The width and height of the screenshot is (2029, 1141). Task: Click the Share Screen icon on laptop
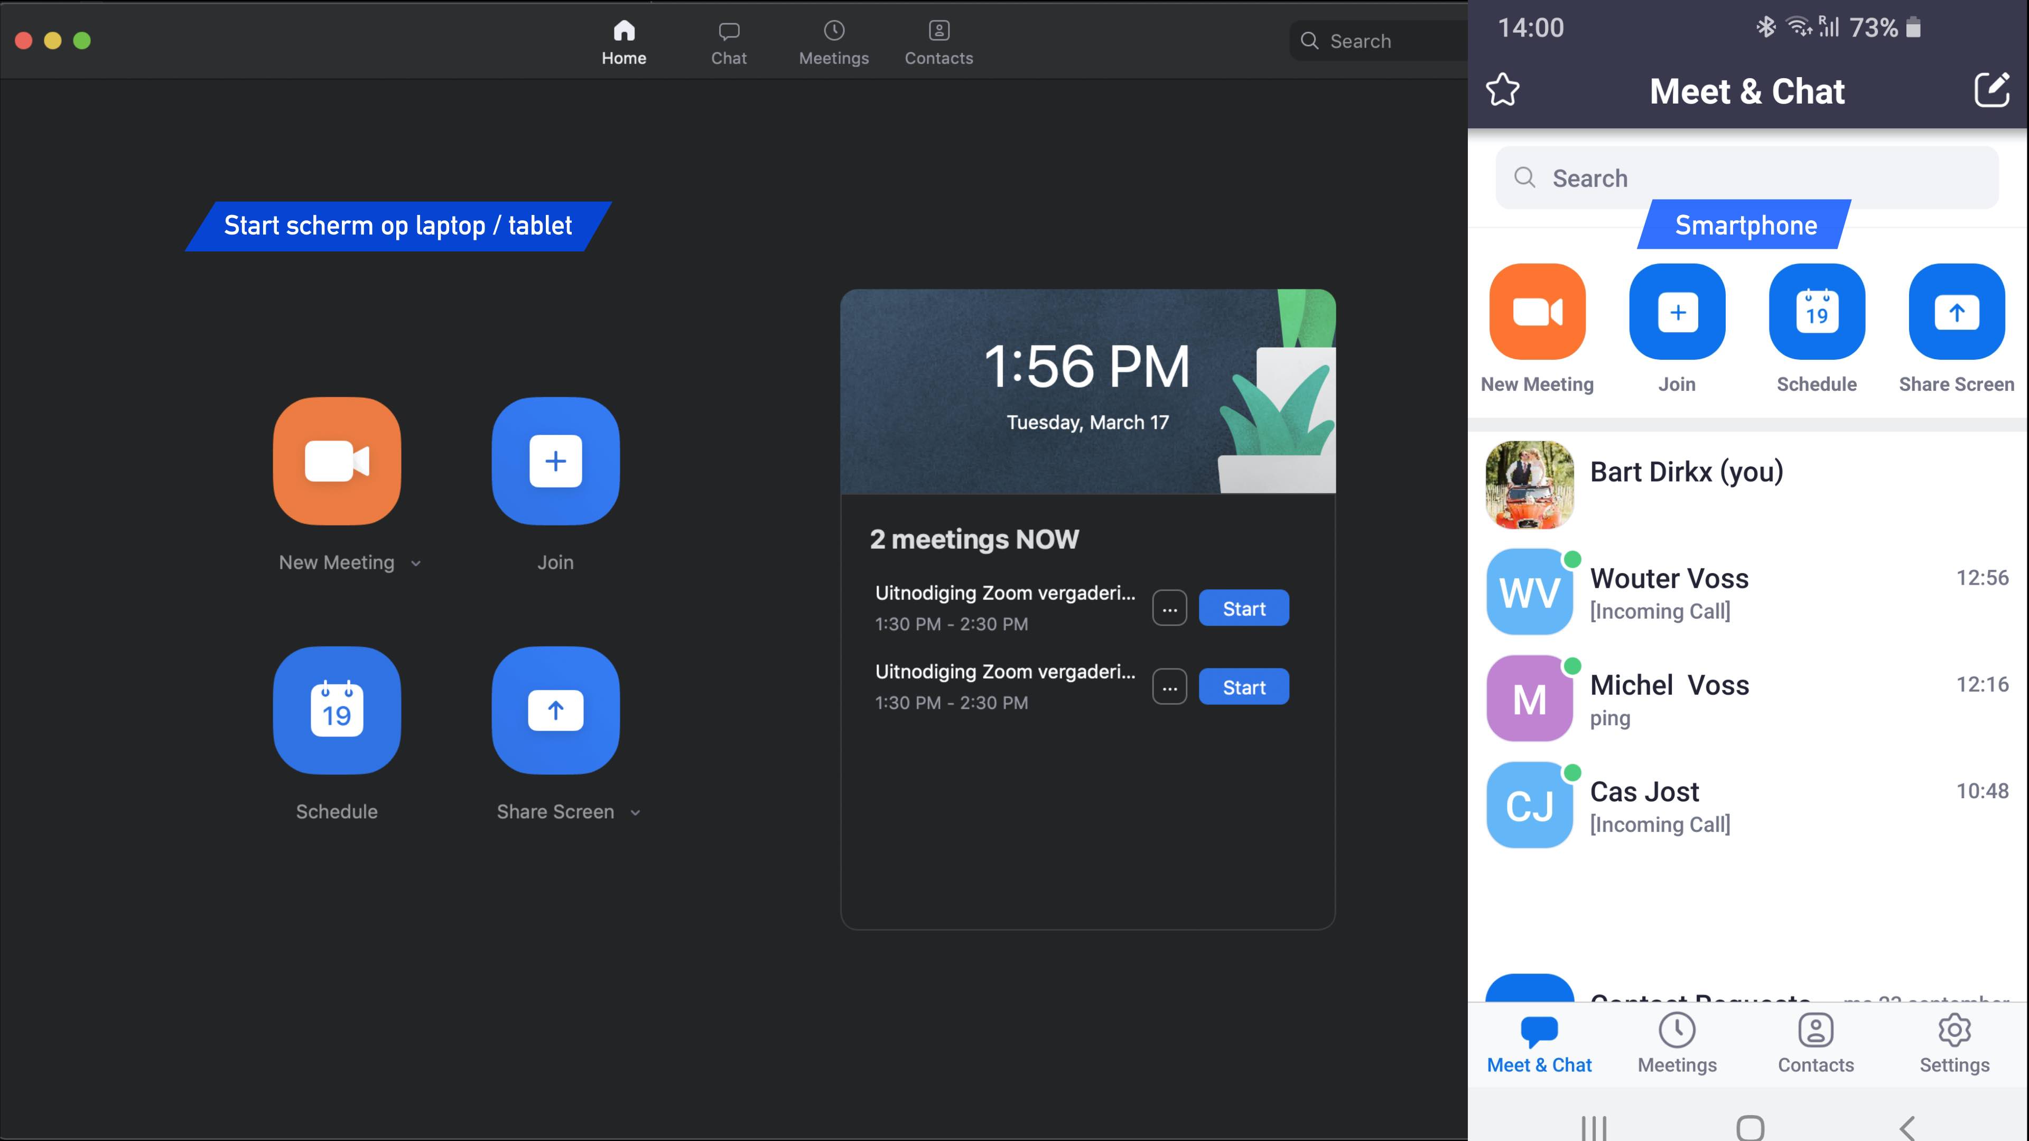[x=555, y=710]
